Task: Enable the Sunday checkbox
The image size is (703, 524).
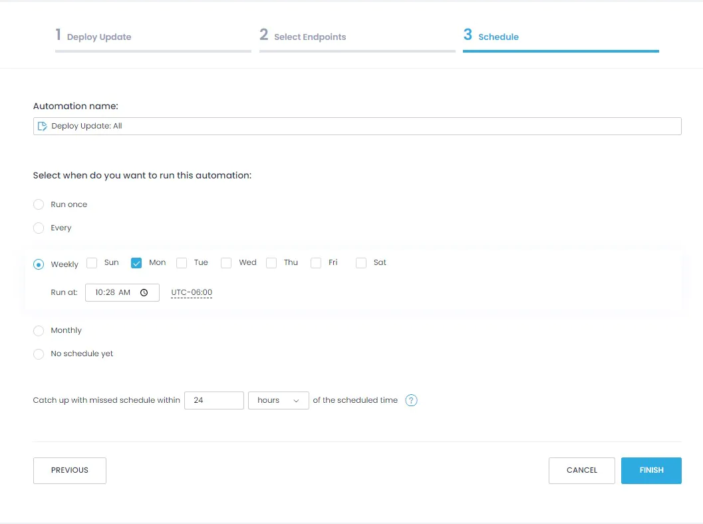Action: tap(92, 262)
